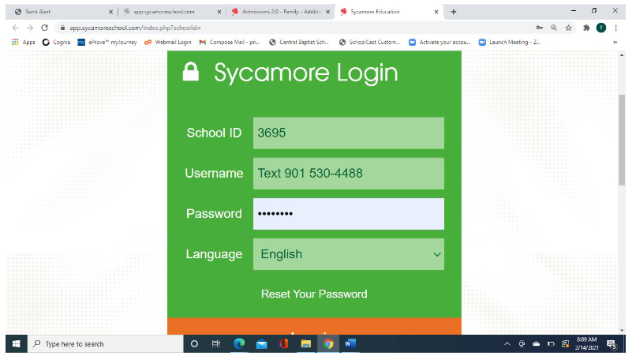
Task: Open Task View on the taskbar
Action: [x=215, y=344]
